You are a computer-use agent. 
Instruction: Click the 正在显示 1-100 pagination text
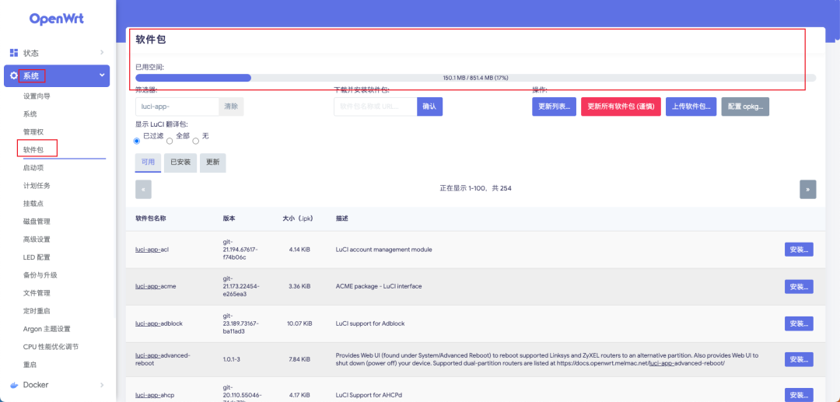click(476, 188)
